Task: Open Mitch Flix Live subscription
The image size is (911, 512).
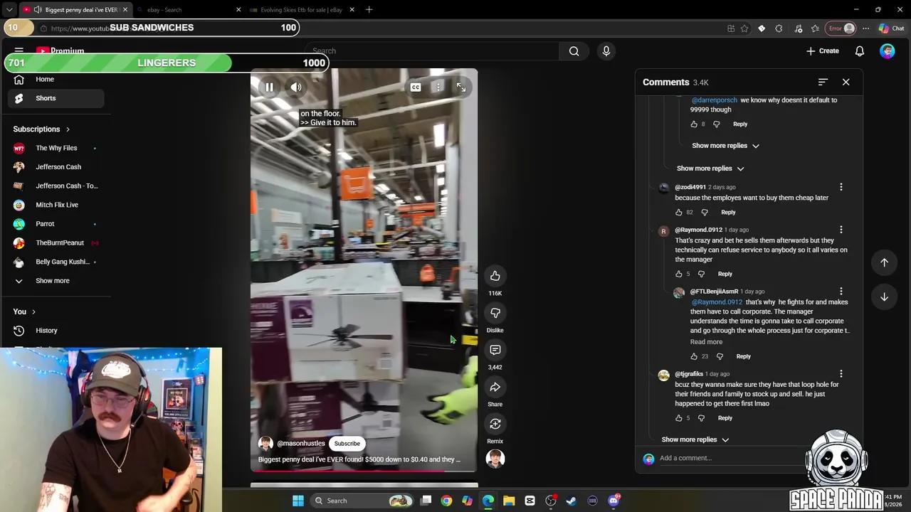Action: coord(56,205)
